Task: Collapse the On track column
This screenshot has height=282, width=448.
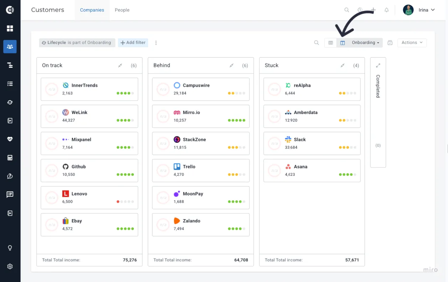Action: tap(120, 65)
